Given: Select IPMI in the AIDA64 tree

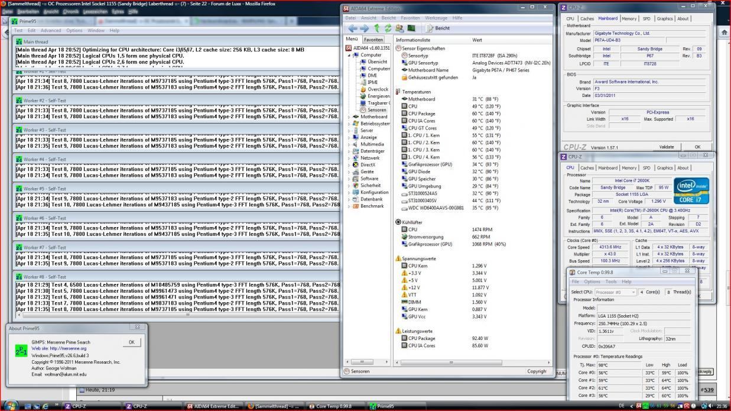Looking at the screenshot, I should pyautogui.click(x=372, y=82).
